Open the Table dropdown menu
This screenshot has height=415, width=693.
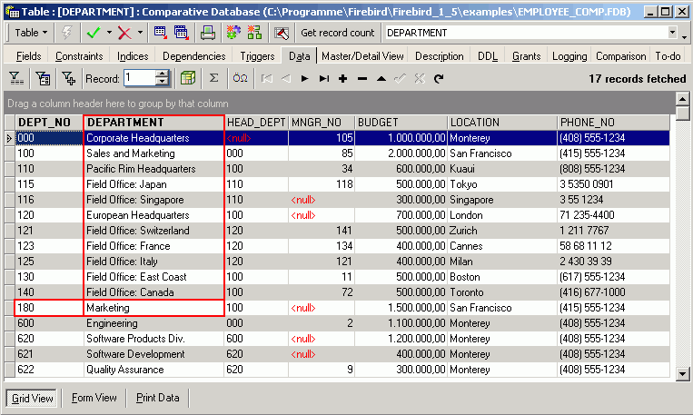pos(30,33)
